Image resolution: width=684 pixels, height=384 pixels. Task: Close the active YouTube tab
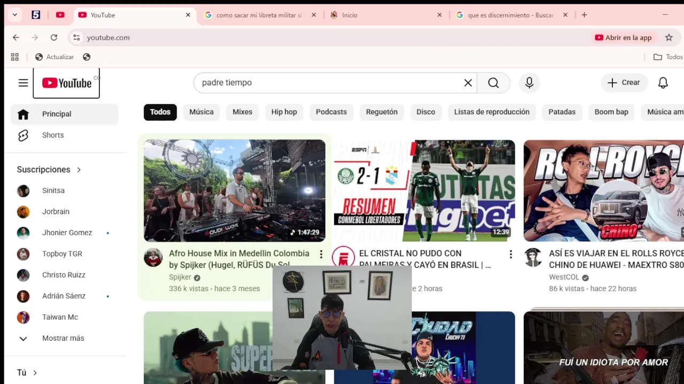click(188, 15)
